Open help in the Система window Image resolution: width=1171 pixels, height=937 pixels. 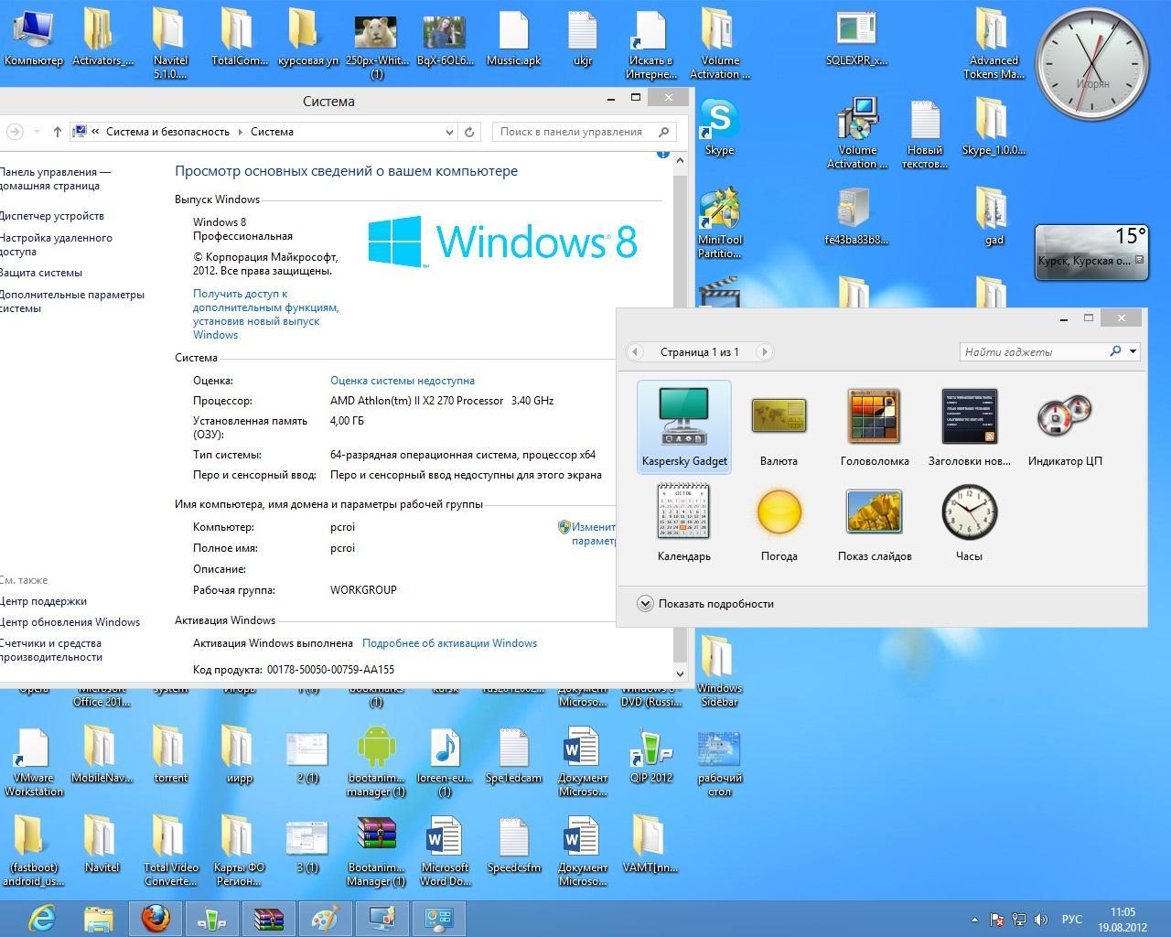coord(662,154)
